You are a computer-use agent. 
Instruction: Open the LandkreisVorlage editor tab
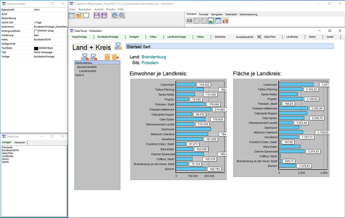[x=176, y=37]
